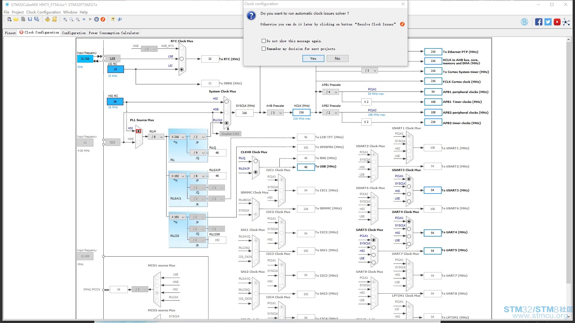Switch to the Configuration tab
This screenshot has height=323, width=575.
tap(74, 33)
